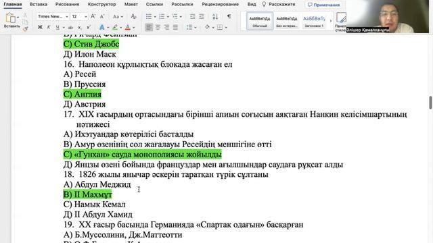Screen dimensions: 433x243
Task: Open the borders dropdown arrow
Action: click(x=226, y=28)
